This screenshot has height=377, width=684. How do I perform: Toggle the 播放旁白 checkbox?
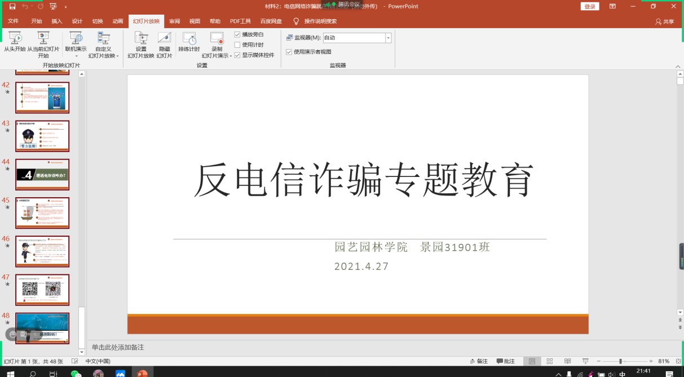[237, 34]
